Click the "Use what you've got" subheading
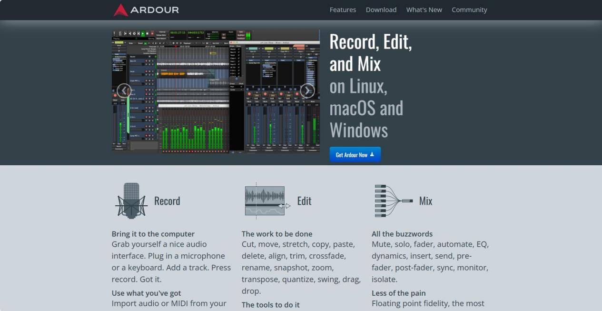This screenshot has height=311, width=602. 147,293
